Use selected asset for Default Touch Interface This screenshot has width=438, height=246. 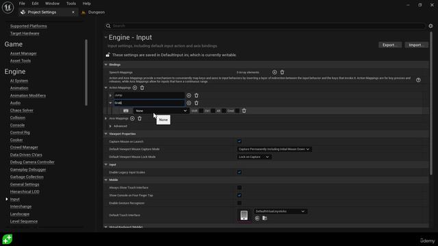257,219
